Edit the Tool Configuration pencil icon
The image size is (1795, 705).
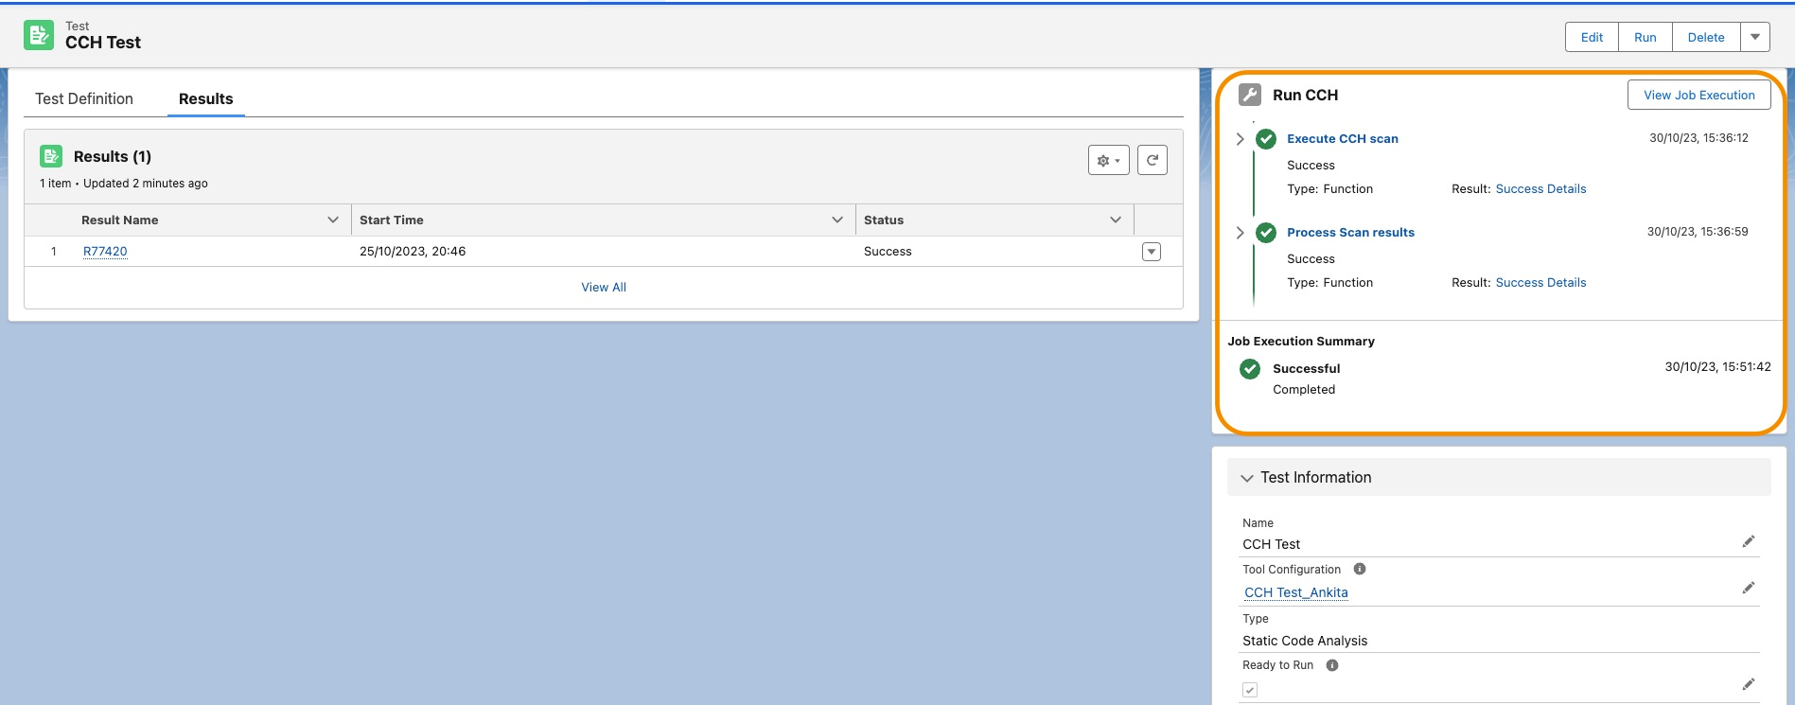tap(1749, 588)
